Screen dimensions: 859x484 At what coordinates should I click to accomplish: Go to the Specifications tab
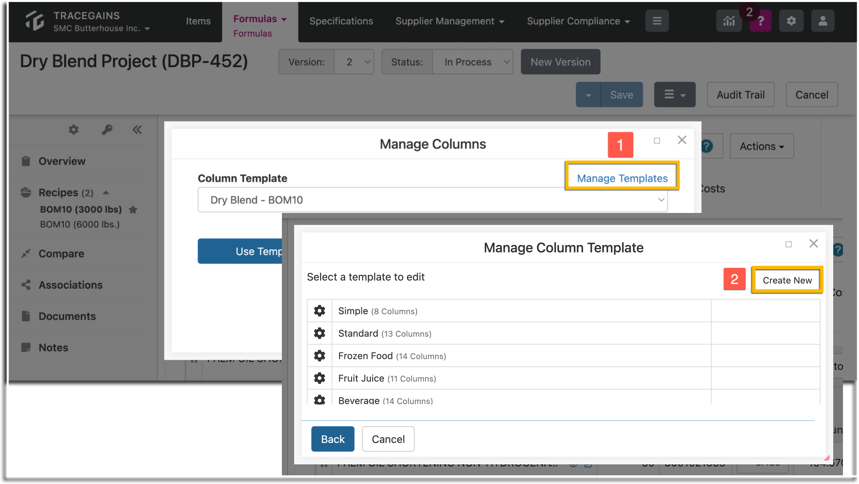pyautogui.click(x=341, y=21)
